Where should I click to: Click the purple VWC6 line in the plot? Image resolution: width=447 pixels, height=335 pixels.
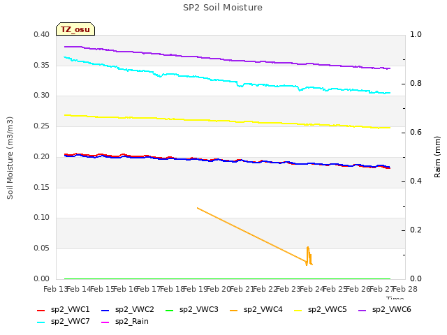click(227, 60)
